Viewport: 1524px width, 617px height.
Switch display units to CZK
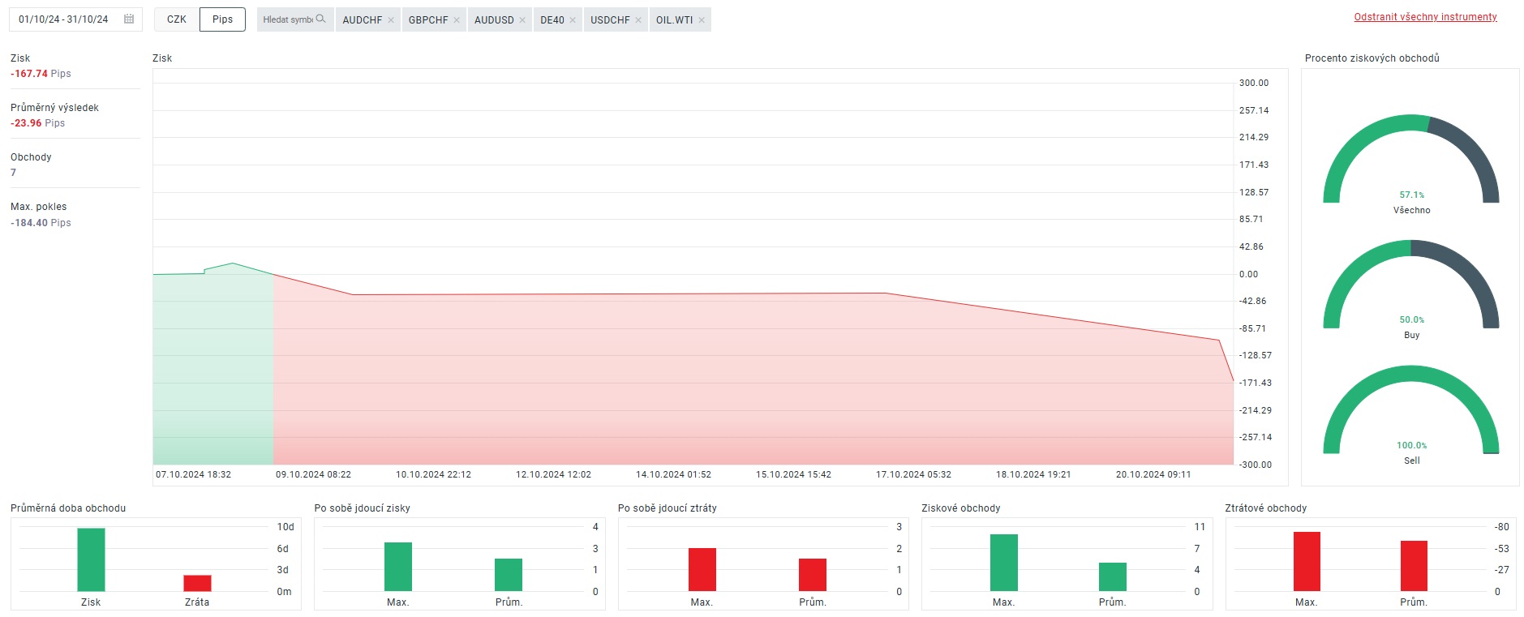point(177,19)
